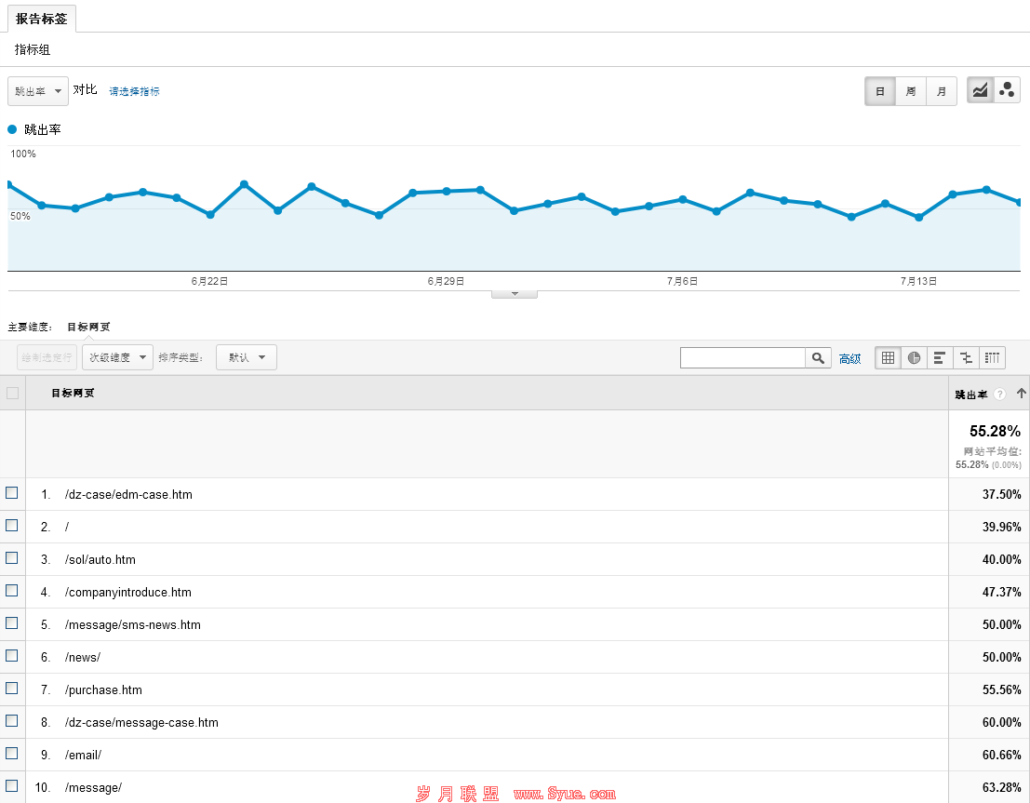Select the pivot table view icon

coord(992,358)
